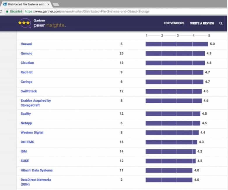
Task: Click the browser reload icon
Action: click(1, 11)
